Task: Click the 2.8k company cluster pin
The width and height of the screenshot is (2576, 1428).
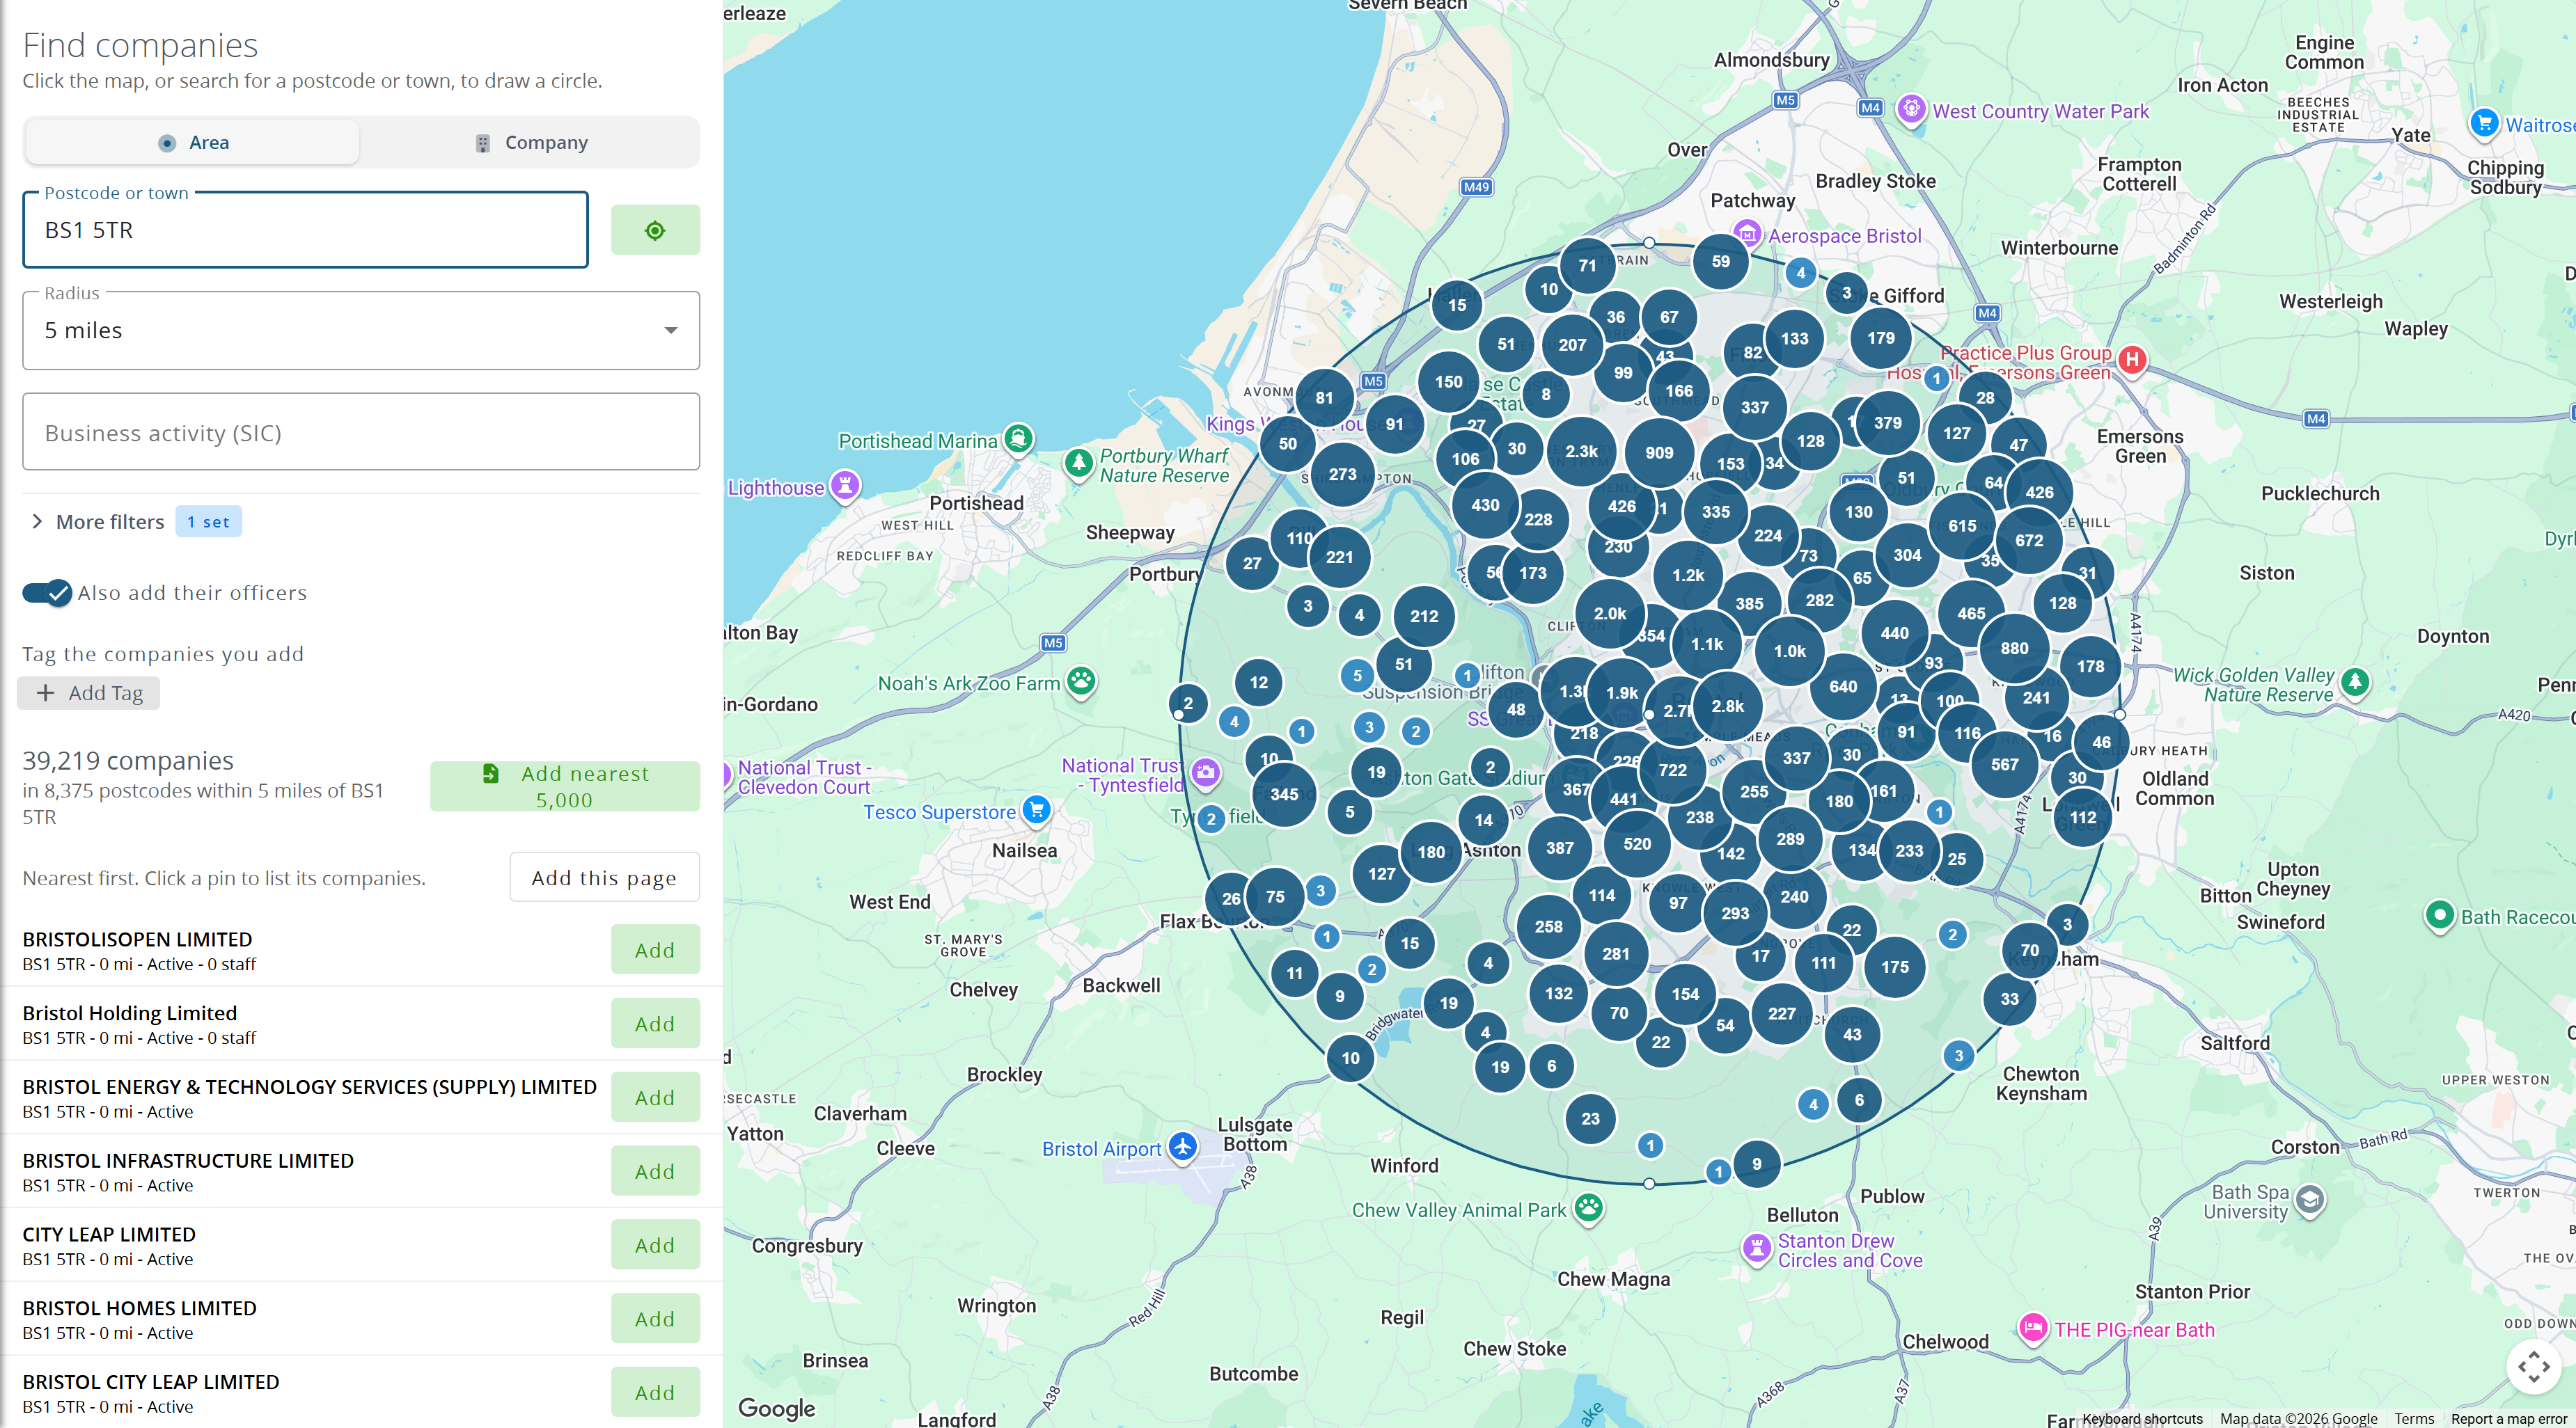Action: (x=1727, y=706)
